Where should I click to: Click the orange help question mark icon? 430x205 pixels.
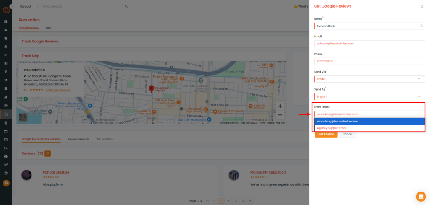click(x=6, y=183)
